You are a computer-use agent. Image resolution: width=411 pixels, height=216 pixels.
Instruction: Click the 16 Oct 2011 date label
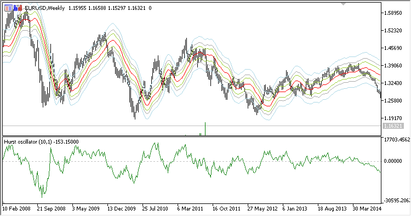click(226, 209)
